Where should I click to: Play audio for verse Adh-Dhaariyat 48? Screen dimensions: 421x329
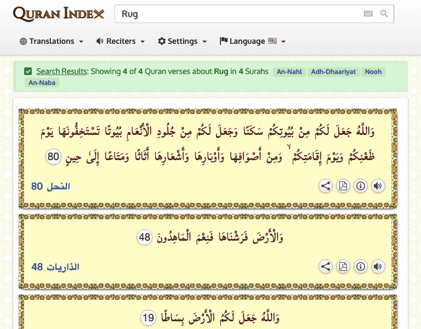[378, 266]
